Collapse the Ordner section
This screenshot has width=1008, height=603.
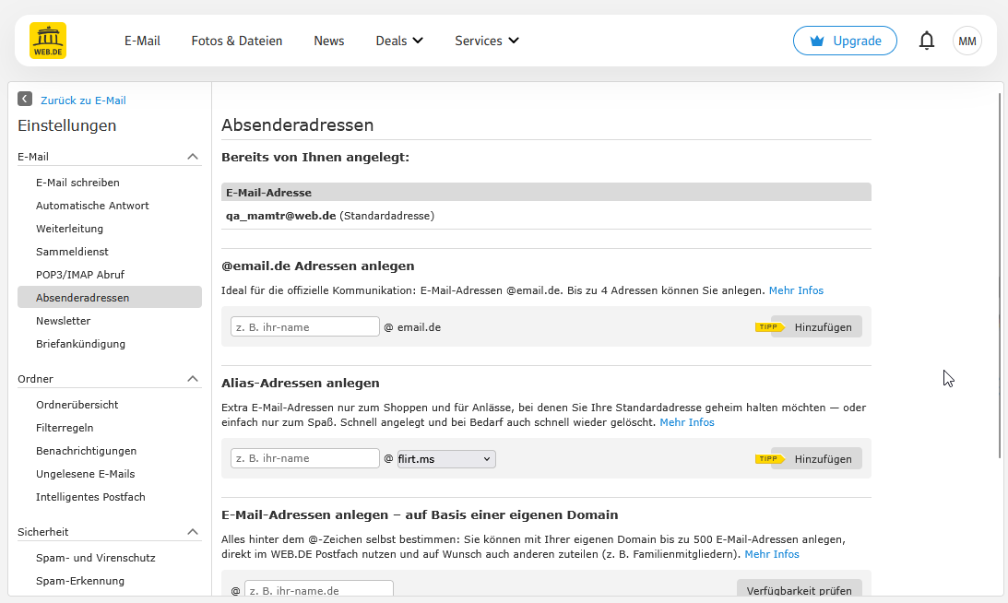coord(193,378)
